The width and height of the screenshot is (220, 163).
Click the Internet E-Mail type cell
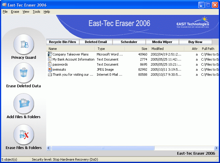[109, 75]
